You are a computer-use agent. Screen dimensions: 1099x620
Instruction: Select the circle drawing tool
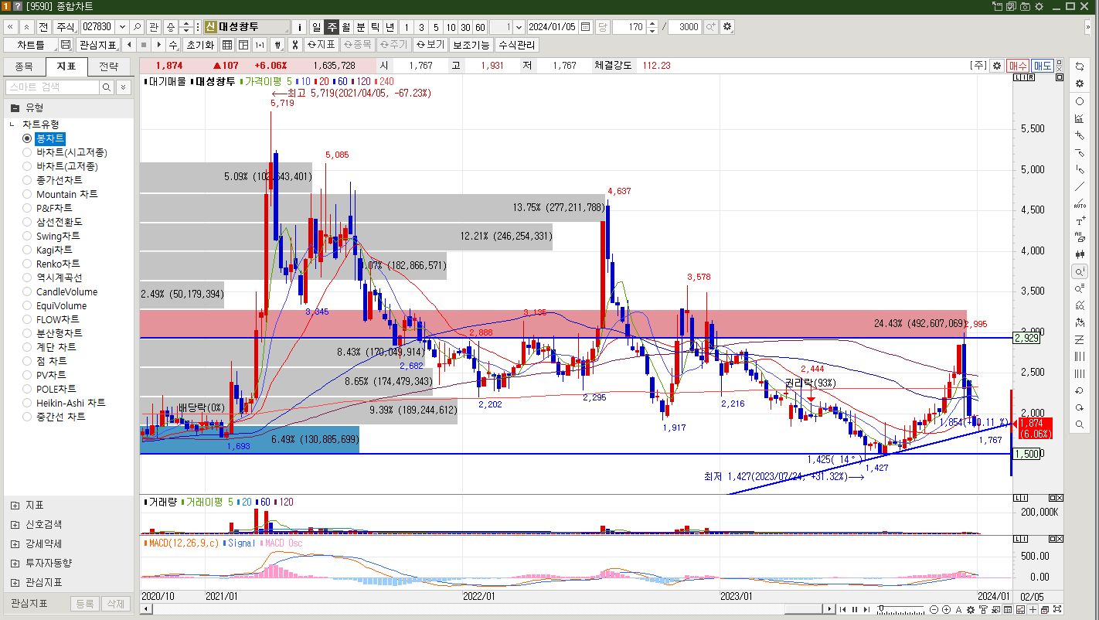1080,101
